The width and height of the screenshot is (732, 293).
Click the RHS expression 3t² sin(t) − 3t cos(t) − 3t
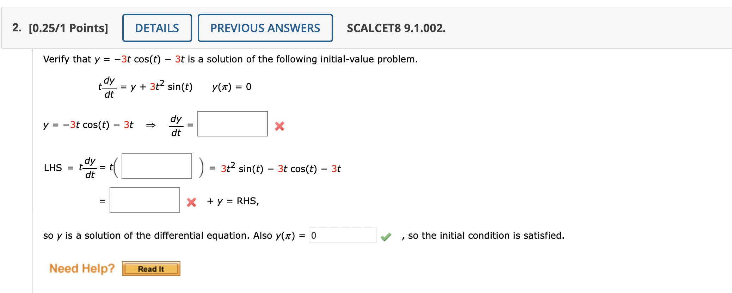pyautogui.click(x=279, y=169)
